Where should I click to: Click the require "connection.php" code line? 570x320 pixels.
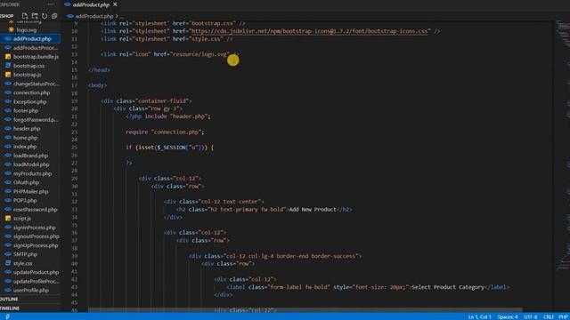(x=165, y=132)
